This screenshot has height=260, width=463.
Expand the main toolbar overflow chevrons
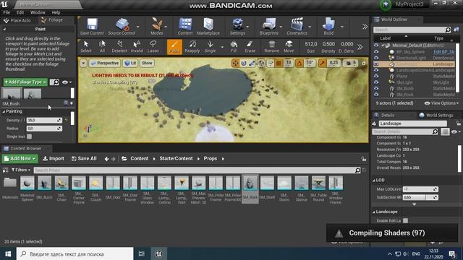pyautogui.click(x=365, y=27)
